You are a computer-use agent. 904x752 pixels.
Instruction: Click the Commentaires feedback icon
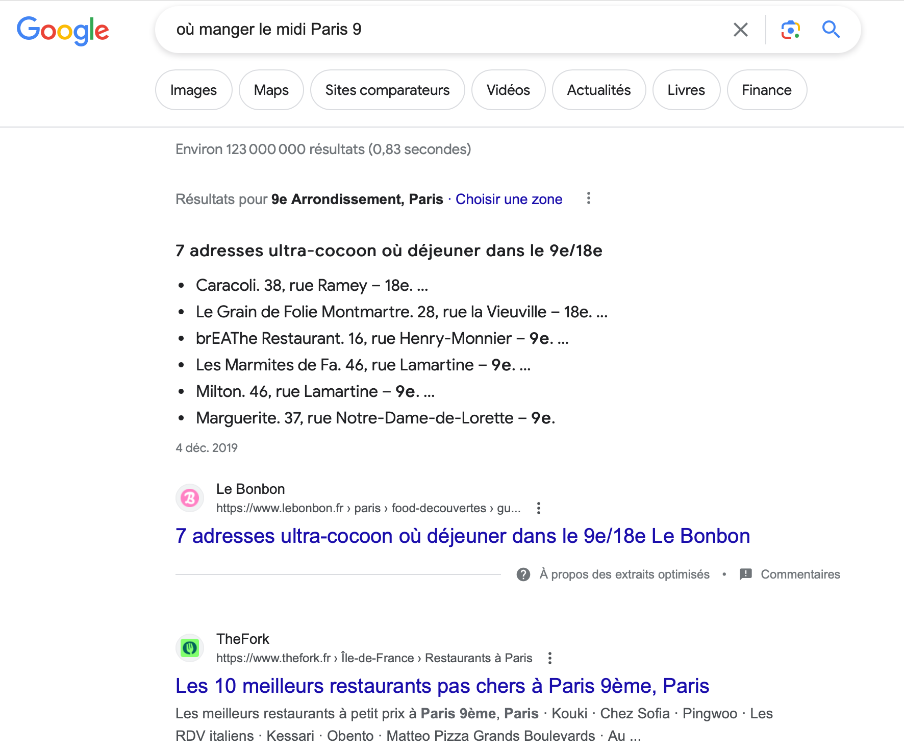746,574
